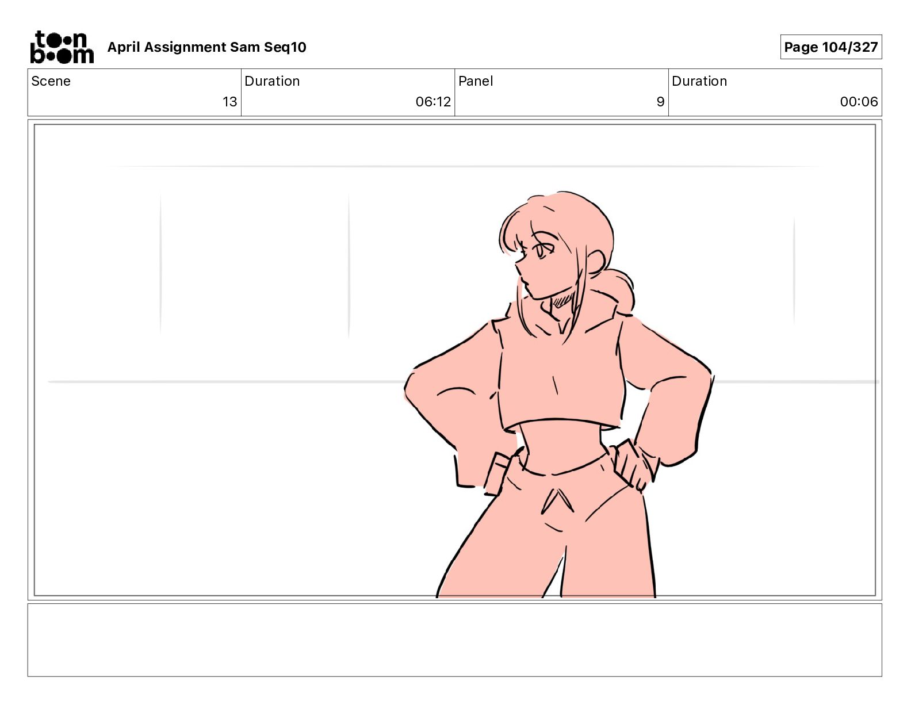
Task: Click the Toon Boom logo
Action: (x=62, y=47)
